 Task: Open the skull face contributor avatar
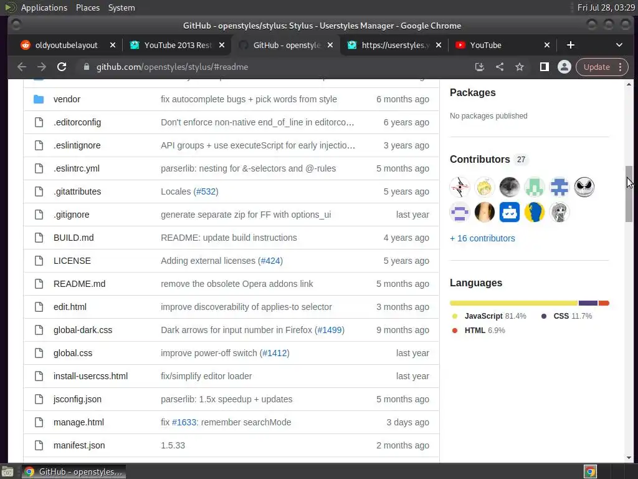click(584, 187)
